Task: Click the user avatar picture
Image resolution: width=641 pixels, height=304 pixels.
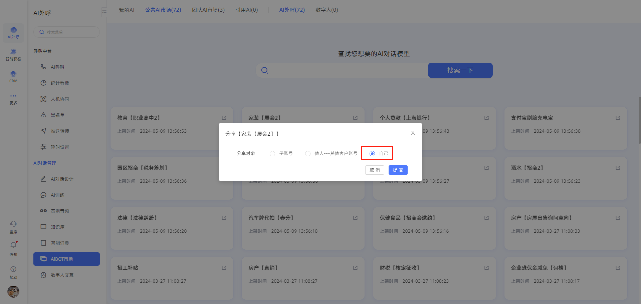Action: 13,292
